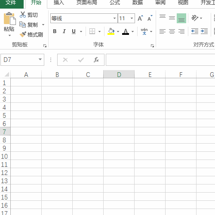Switch to the Formulas (公式) tab

point(115,3)
